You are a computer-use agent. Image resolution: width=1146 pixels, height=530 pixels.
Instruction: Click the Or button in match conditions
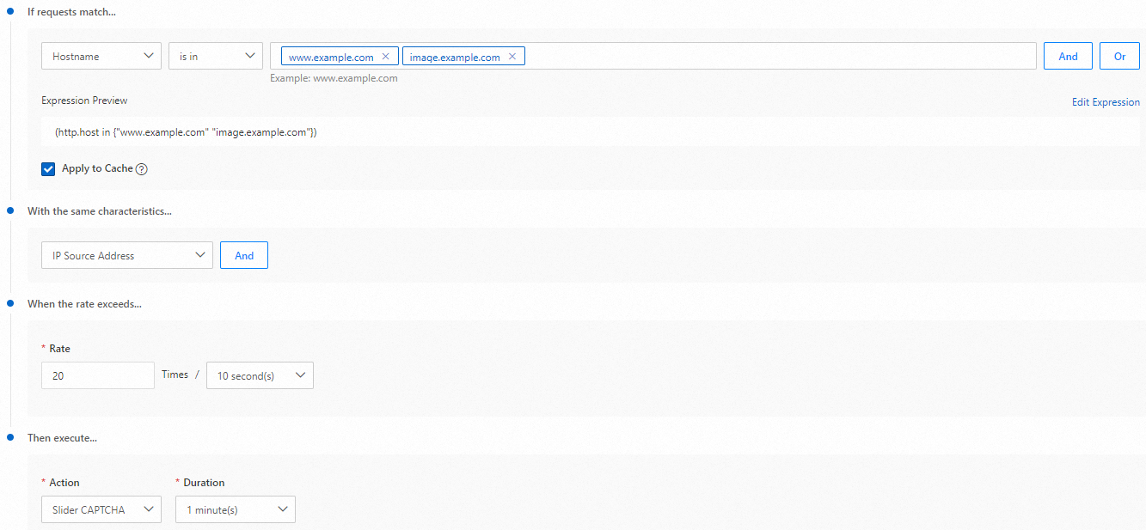1119,56
